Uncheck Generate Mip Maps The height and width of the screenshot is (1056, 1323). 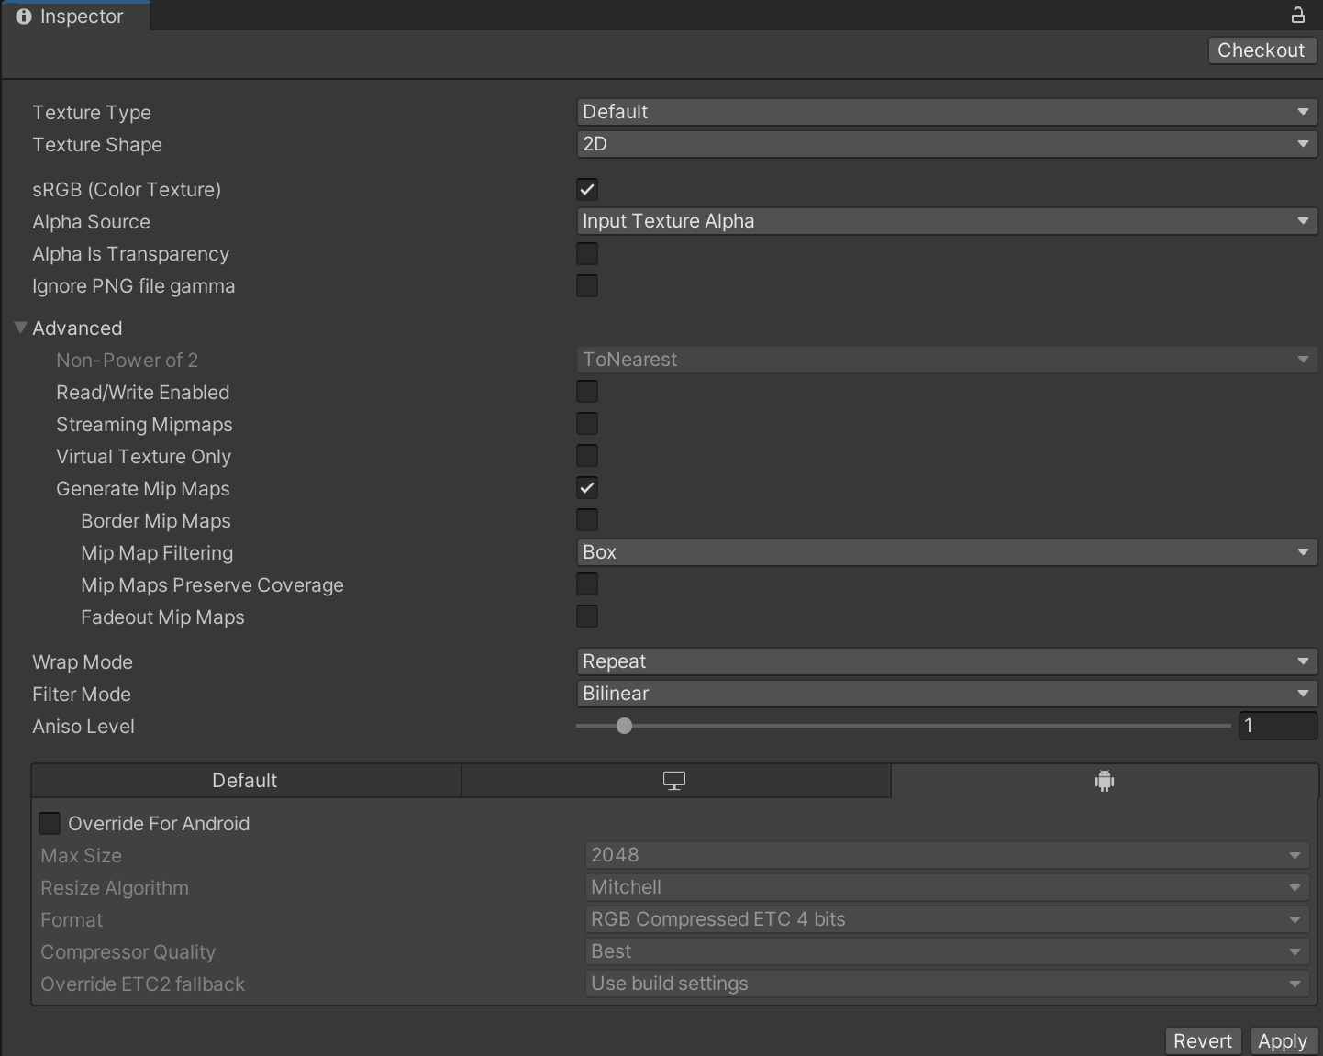click(x=587, y=488)
